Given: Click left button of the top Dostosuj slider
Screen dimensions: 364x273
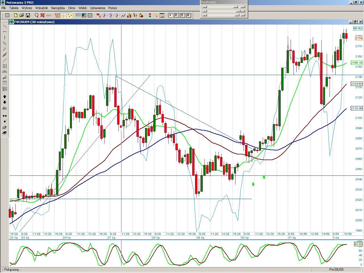Looking at the screenshot, I should 204,7.
